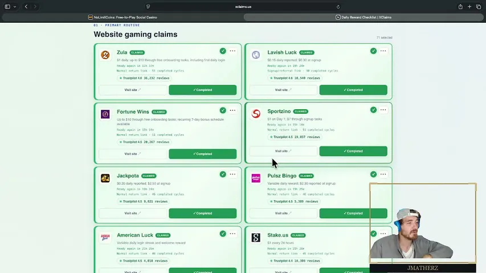
Task: Click the Completed button on Pulsz Bingo
Action: pyautogui.click(x=353, y=213)
